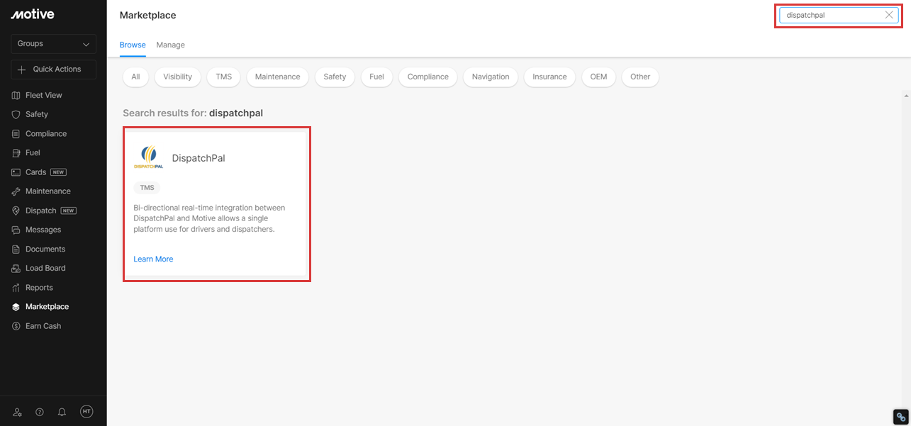Switch to the Manage tab
911x426 pixels.
[x=171, y=45]
